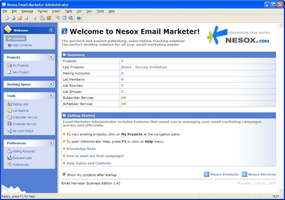Click the Nesox Products arrow icon
Image resolution: width=285 pixels, height=200 pixels.
(x=207, y=174)
